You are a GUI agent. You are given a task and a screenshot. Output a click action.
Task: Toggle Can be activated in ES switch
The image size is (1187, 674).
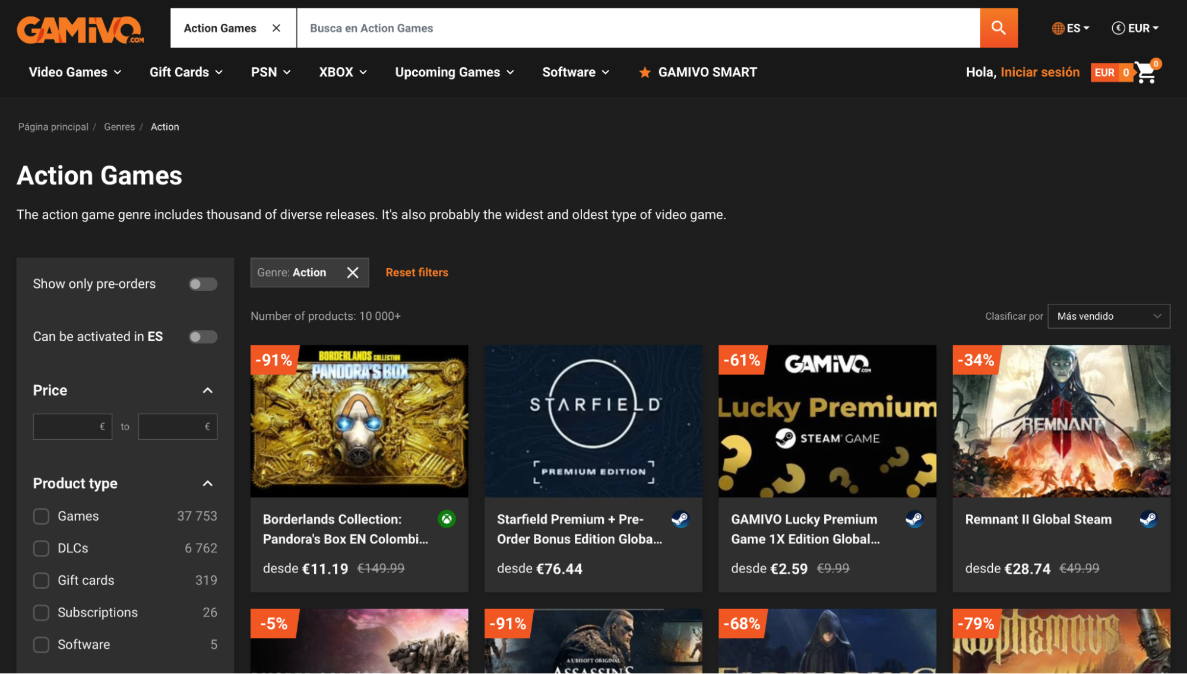pos(202,337)
